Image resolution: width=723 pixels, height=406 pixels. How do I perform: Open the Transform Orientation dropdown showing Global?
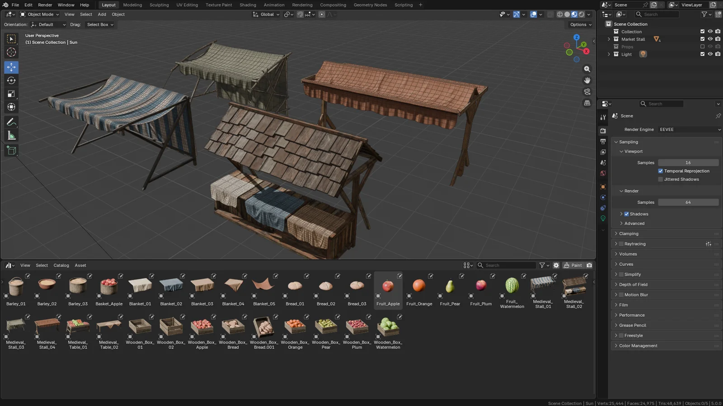266,14
